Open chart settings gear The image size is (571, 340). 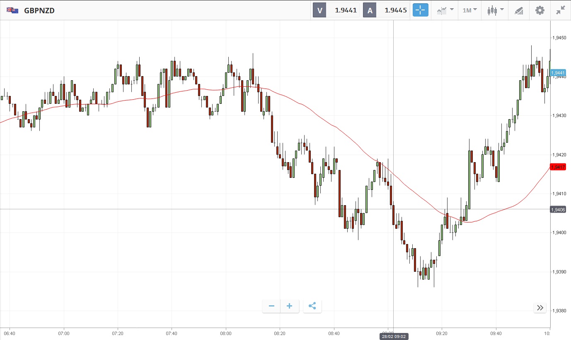[x=540, y=10]
